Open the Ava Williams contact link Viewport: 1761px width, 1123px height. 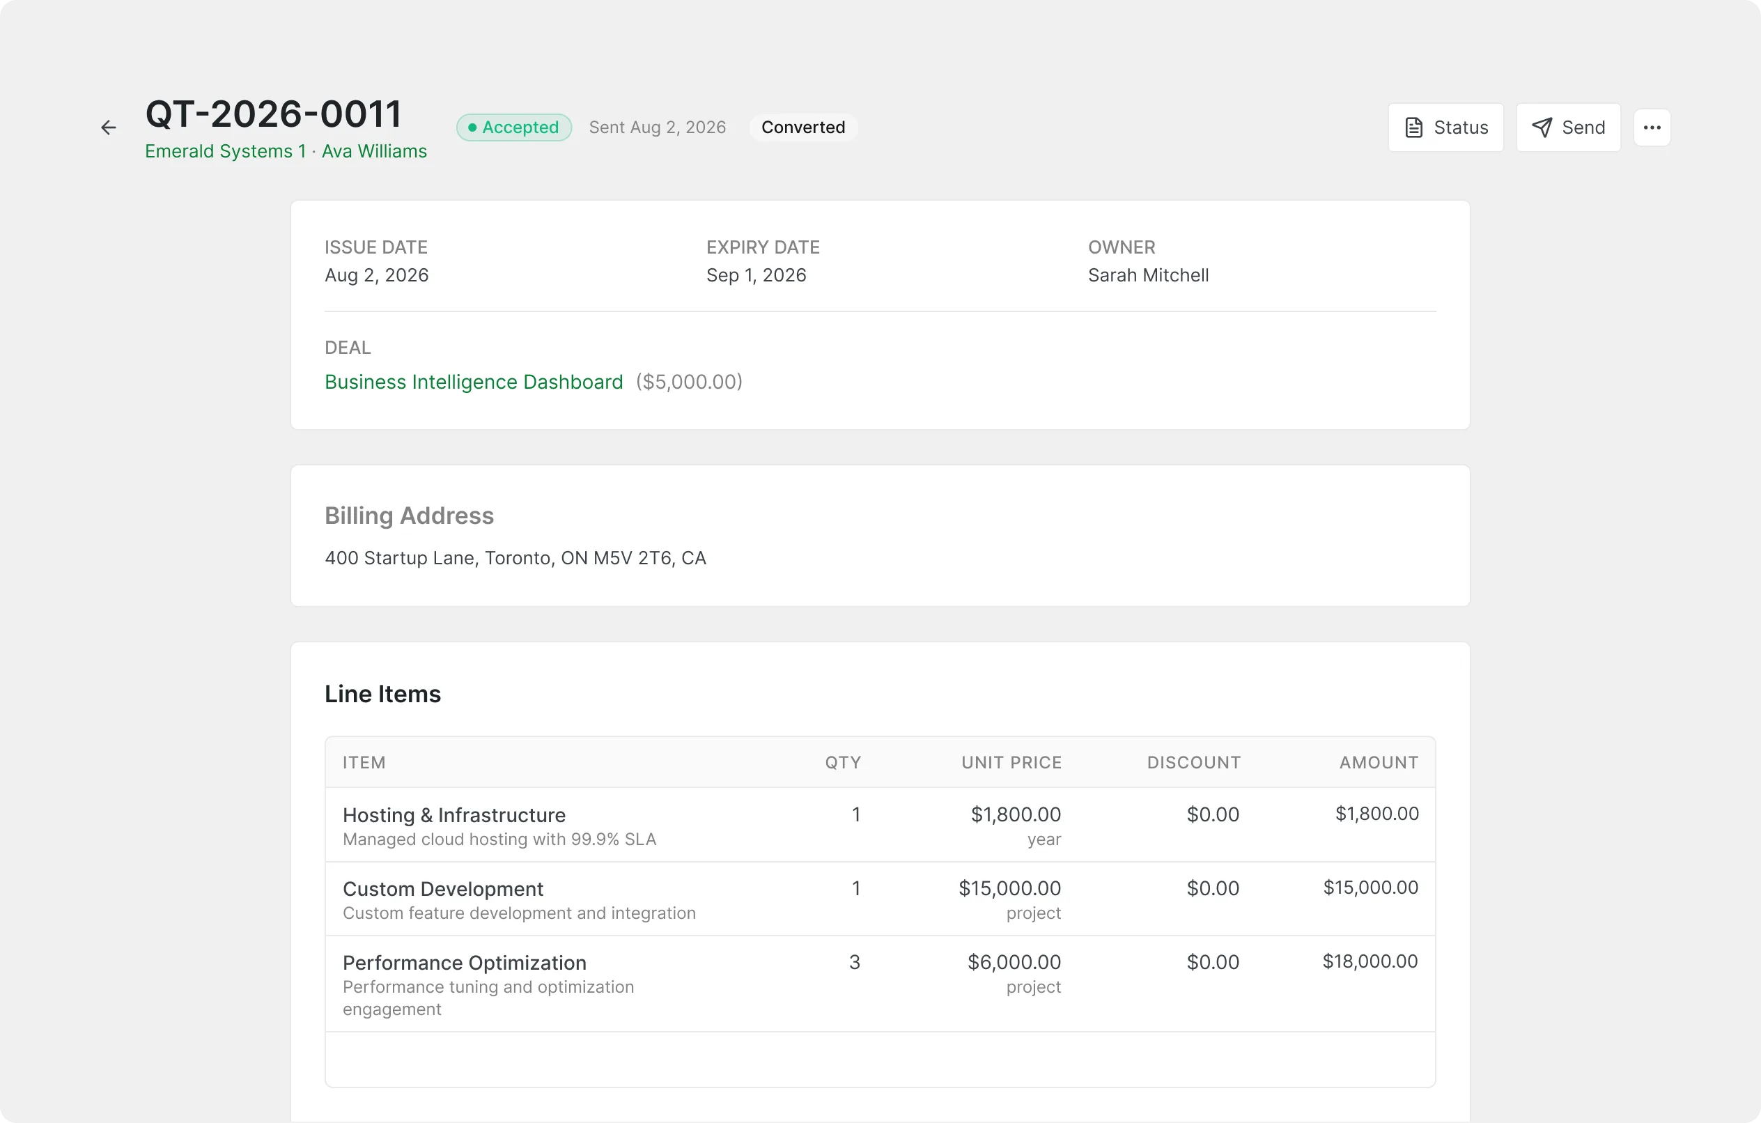point(375,150)
